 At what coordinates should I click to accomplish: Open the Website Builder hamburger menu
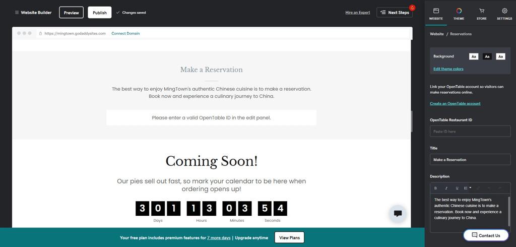(17, 13)
